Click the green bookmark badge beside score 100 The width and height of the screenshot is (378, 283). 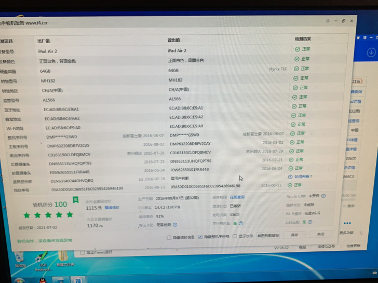[76, 200]
